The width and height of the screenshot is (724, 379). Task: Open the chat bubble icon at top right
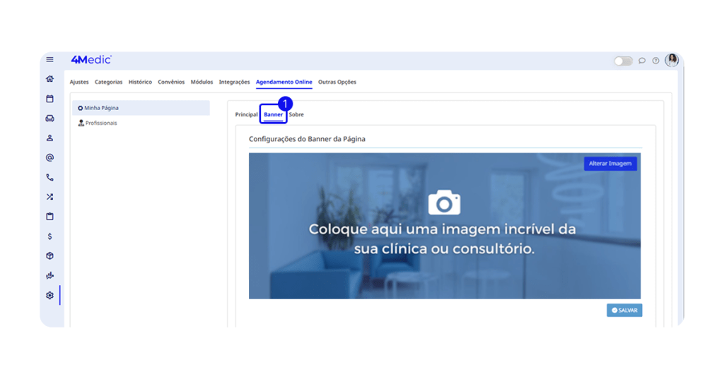click(x=642, y=61)
